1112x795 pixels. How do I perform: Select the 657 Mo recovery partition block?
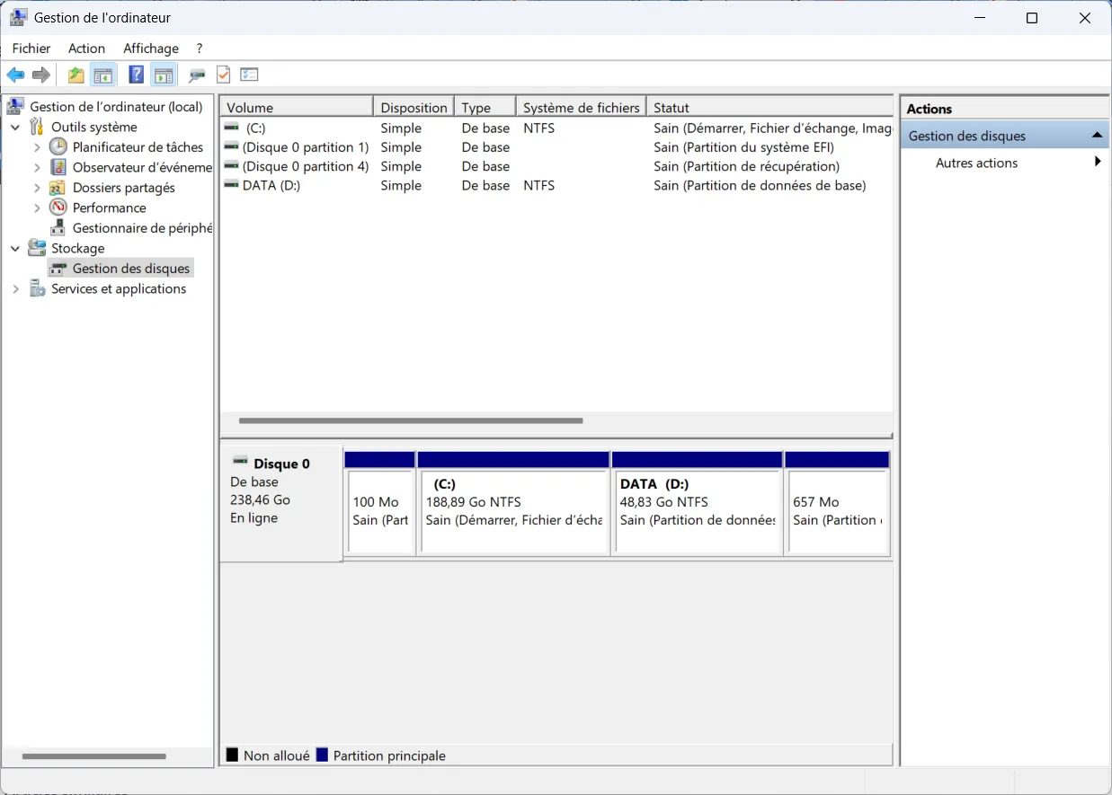tap(837, 504)
